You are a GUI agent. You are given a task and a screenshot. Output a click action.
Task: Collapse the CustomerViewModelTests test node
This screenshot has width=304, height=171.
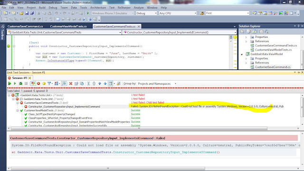18,110
